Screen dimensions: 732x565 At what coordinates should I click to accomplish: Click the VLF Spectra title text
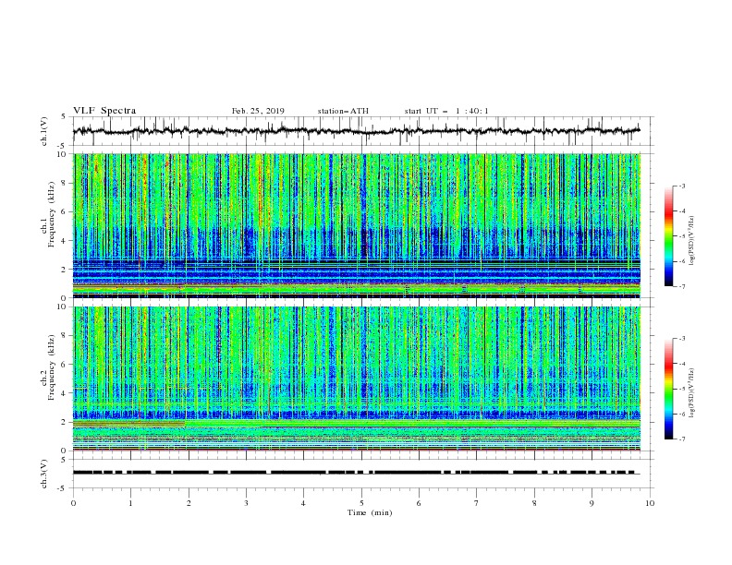point(104,111)
